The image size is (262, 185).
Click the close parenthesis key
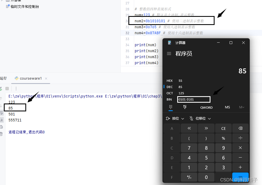(x=206, y=138)
